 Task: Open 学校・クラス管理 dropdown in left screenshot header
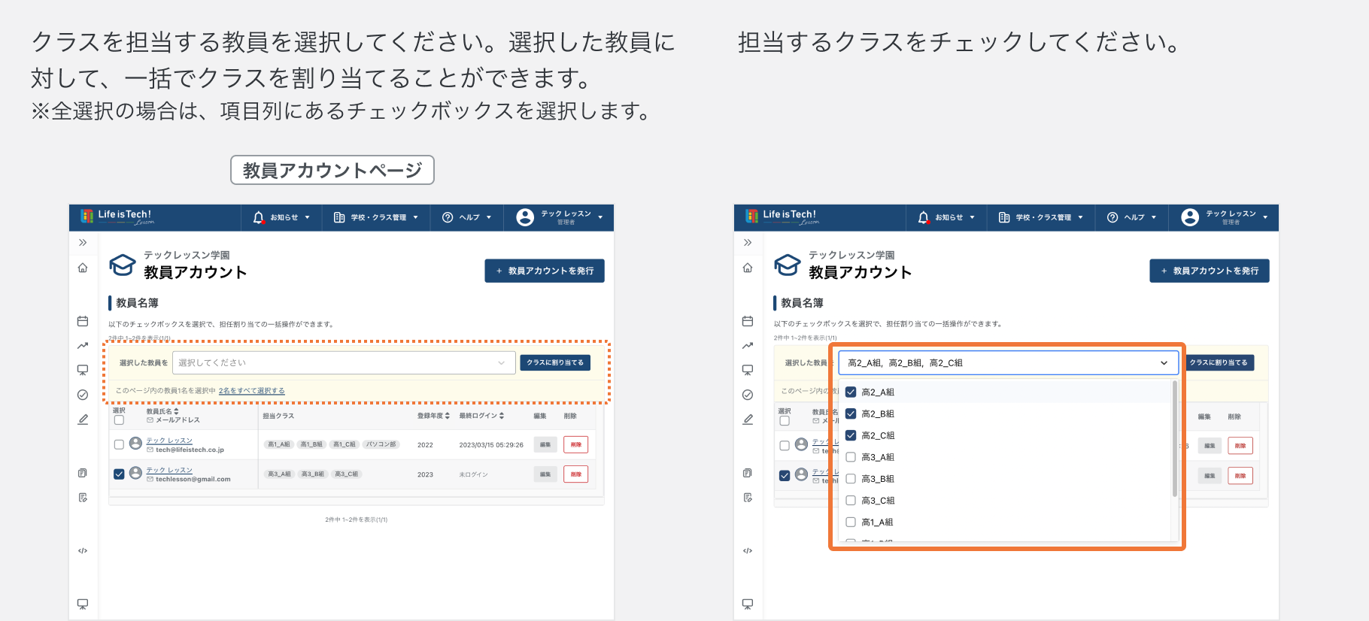[376, 217]
